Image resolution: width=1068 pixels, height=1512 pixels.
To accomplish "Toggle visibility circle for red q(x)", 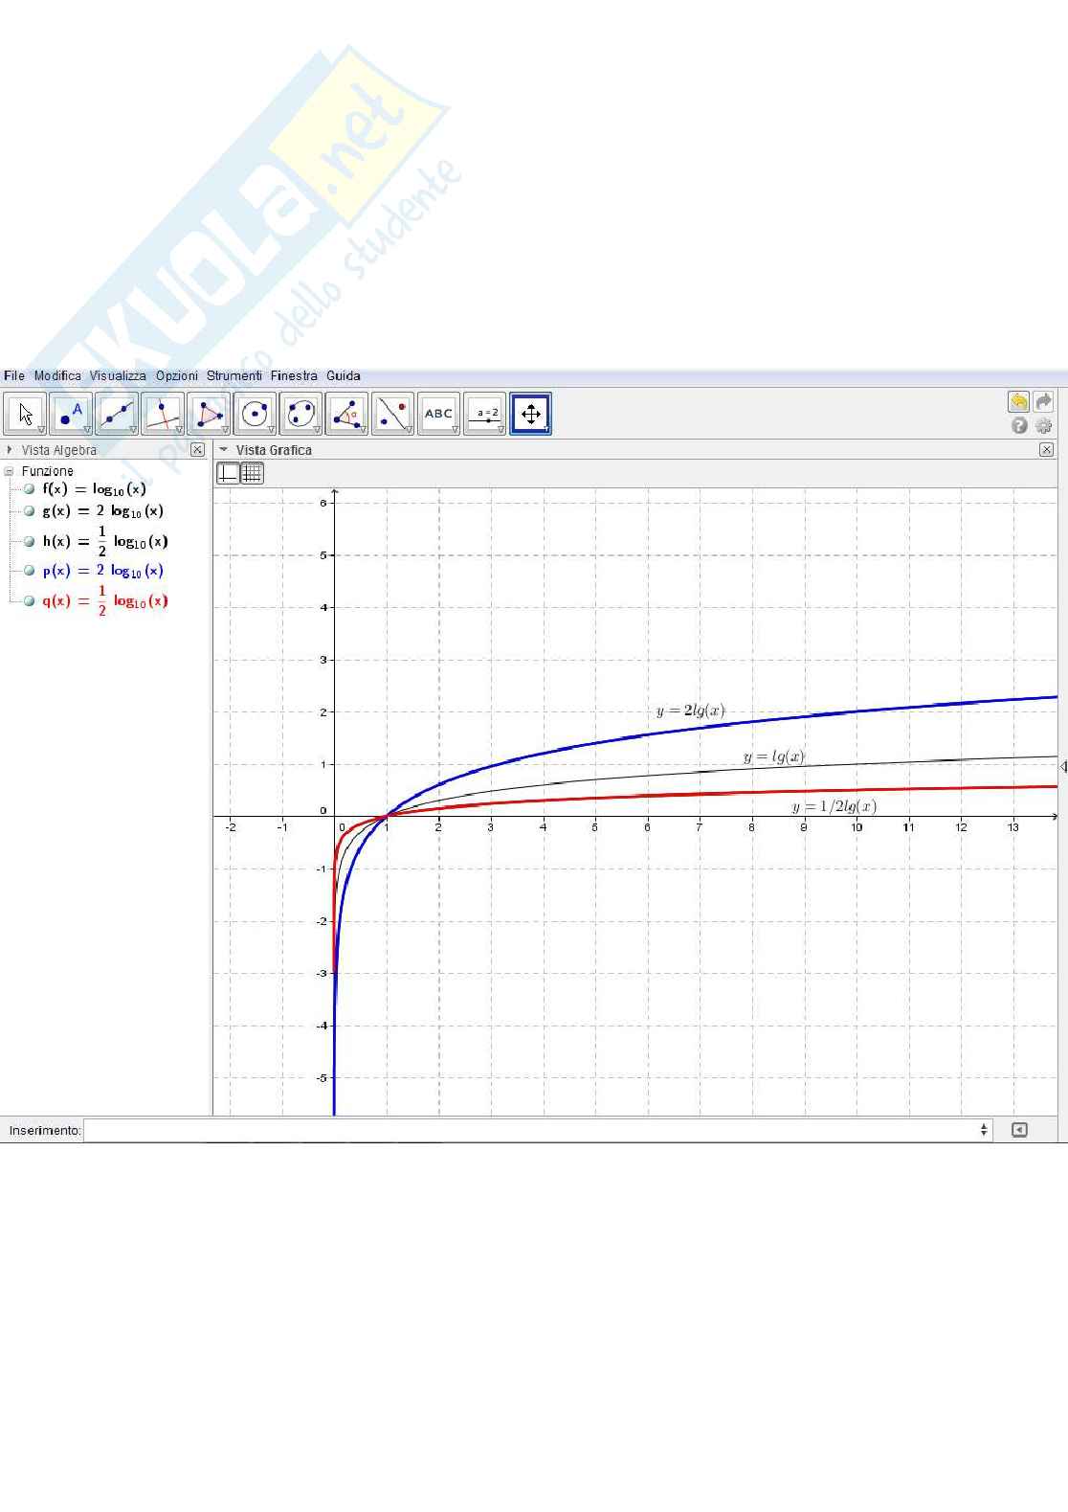I will point(29,601).
